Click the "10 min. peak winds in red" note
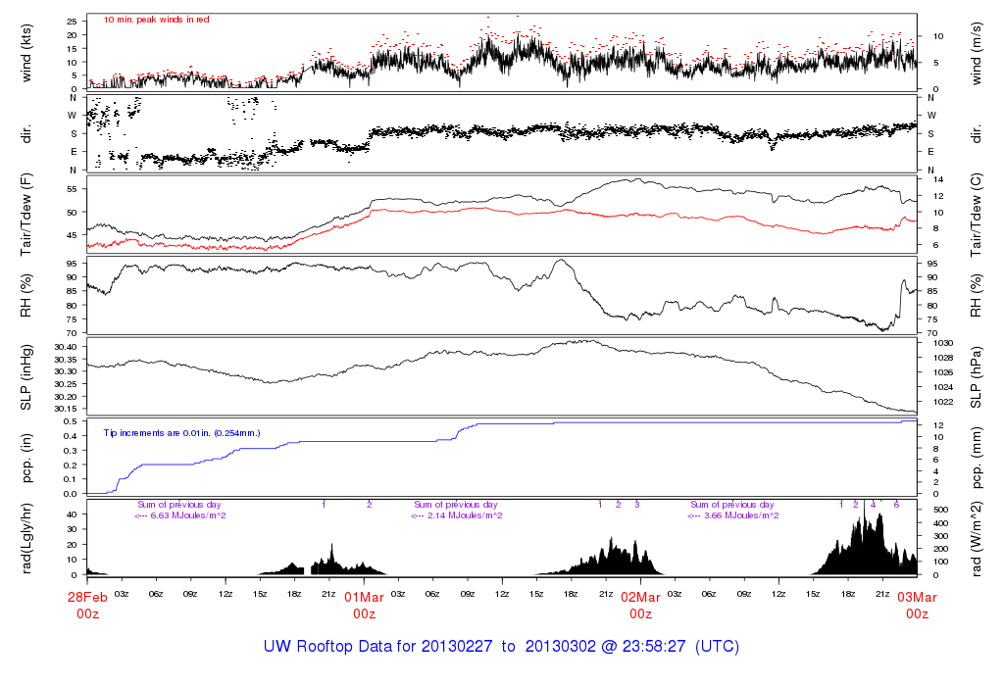This screenshot has height=686, width=1004. click(x=156, y=20)
